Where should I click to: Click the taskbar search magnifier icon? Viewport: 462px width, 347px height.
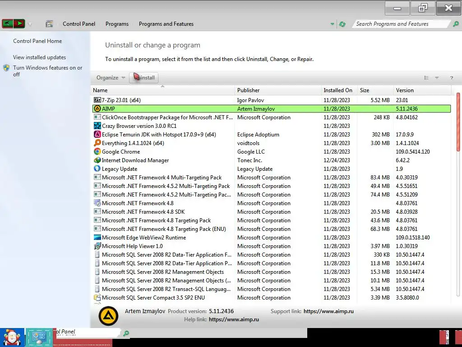click(x=126, y=333)
